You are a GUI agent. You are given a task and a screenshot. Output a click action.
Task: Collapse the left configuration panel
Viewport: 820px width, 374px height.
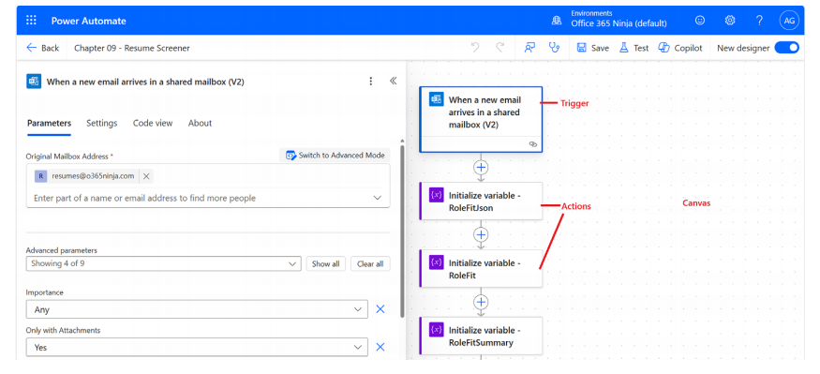pyautogui.click(x=394, y=81)
